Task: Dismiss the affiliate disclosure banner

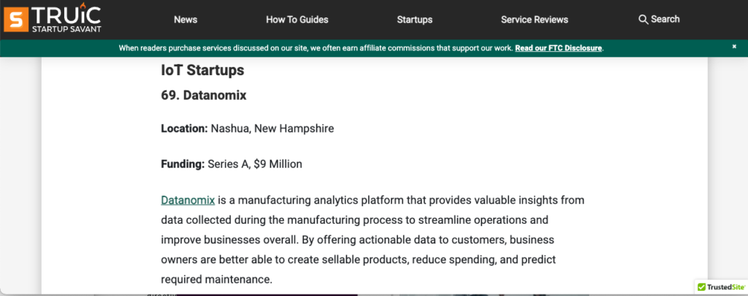Action: [x=734, y=46]
